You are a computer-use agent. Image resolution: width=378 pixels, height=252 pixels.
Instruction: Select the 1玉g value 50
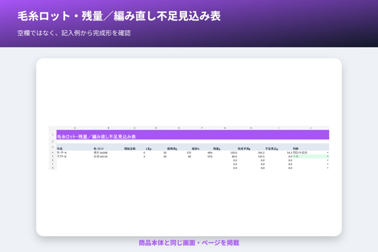tap(156, 152)
